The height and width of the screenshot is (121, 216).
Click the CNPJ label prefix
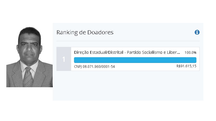(x=78, y=67)
